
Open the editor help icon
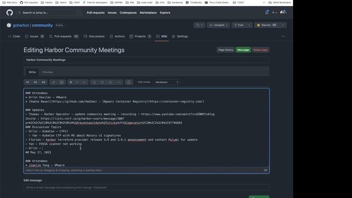[x=129, y=82]
